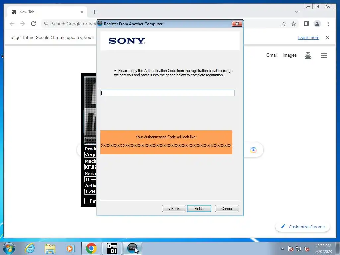Click the Show desktop strip by the clock
Viewport: 340px width, 255px height.
click(x=338, y=248)
